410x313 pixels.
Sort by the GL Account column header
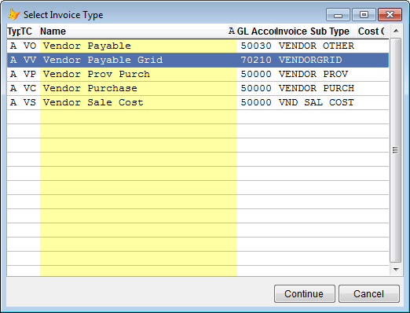pos(256,31)
